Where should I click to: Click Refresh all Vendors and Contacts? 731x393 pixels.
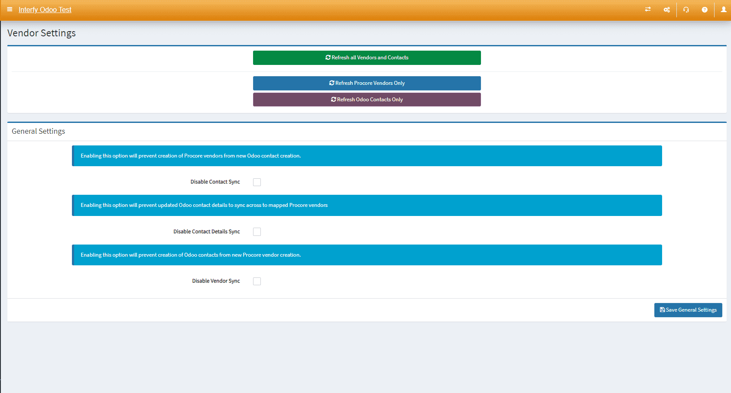367,58
